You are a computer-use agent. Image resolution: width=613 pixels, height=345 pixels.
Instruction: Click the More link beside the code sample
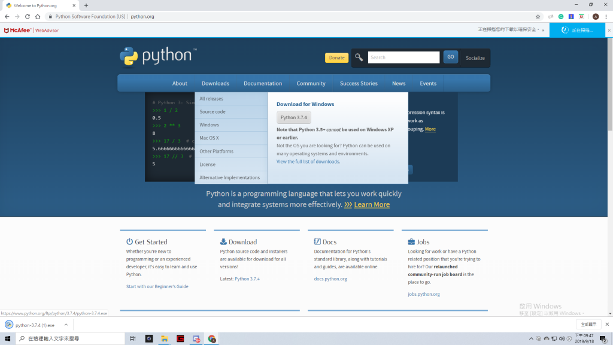[430, 129]
